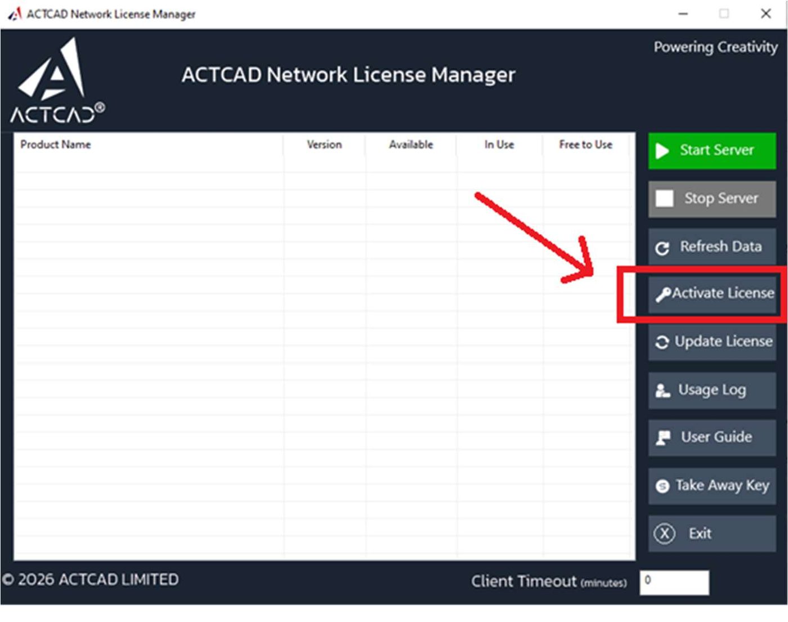Screen dimensions: 788x622
Task: Choose the Refresh Data button label
Action: coord(720,247)
